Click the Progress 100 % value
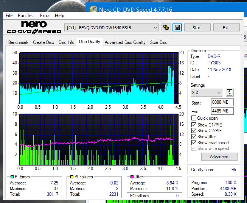 [231, 183]
